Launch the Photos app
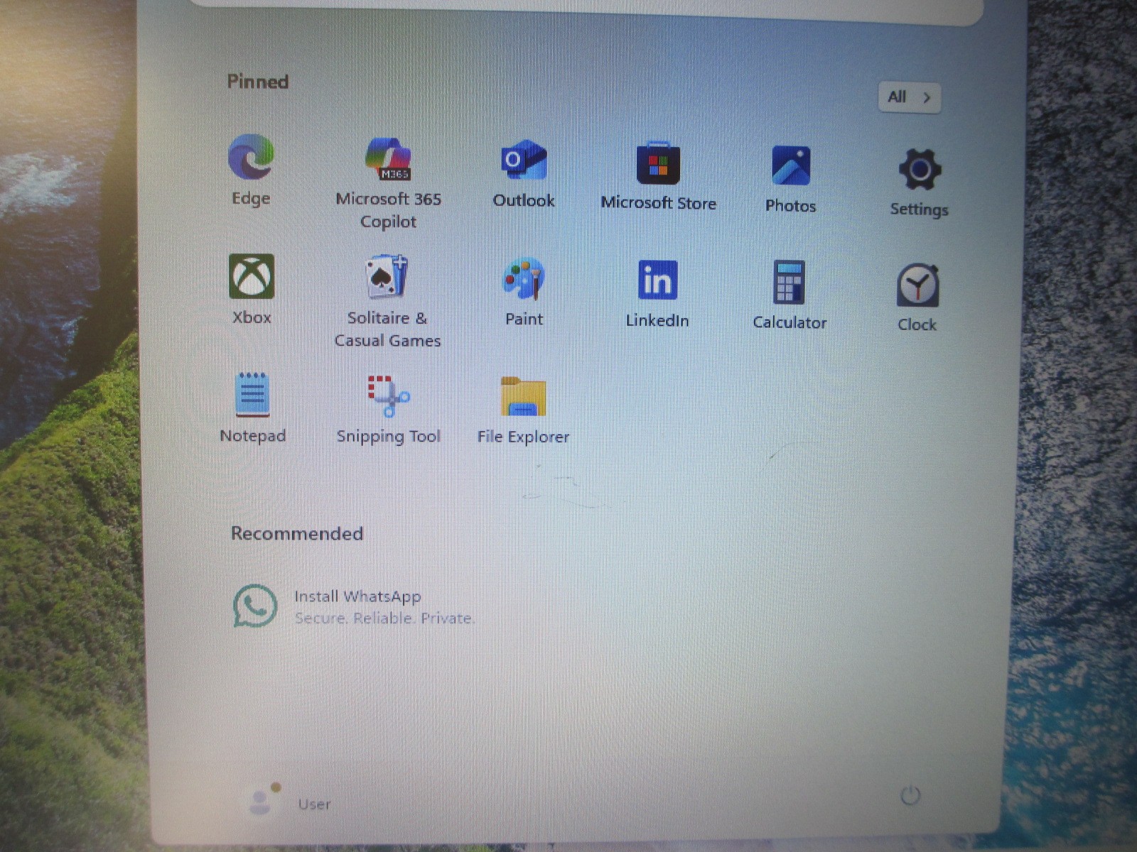Screen dimensions: 1137x852 pyautogui.click(x=791, y=165)
